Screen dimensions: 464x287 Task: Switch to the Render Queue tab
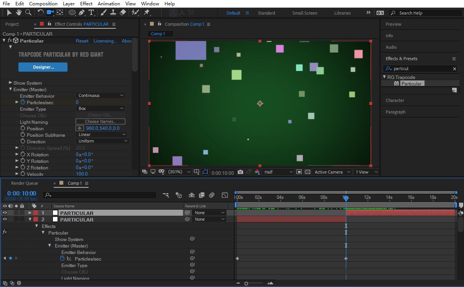point(25,183)
